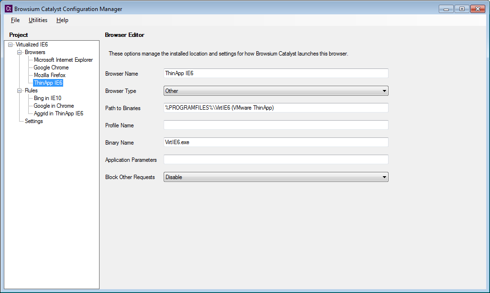The width and height of the screenshot is (490, 293).
Task: Click the Browser Name input field
Action: point(276,73)
